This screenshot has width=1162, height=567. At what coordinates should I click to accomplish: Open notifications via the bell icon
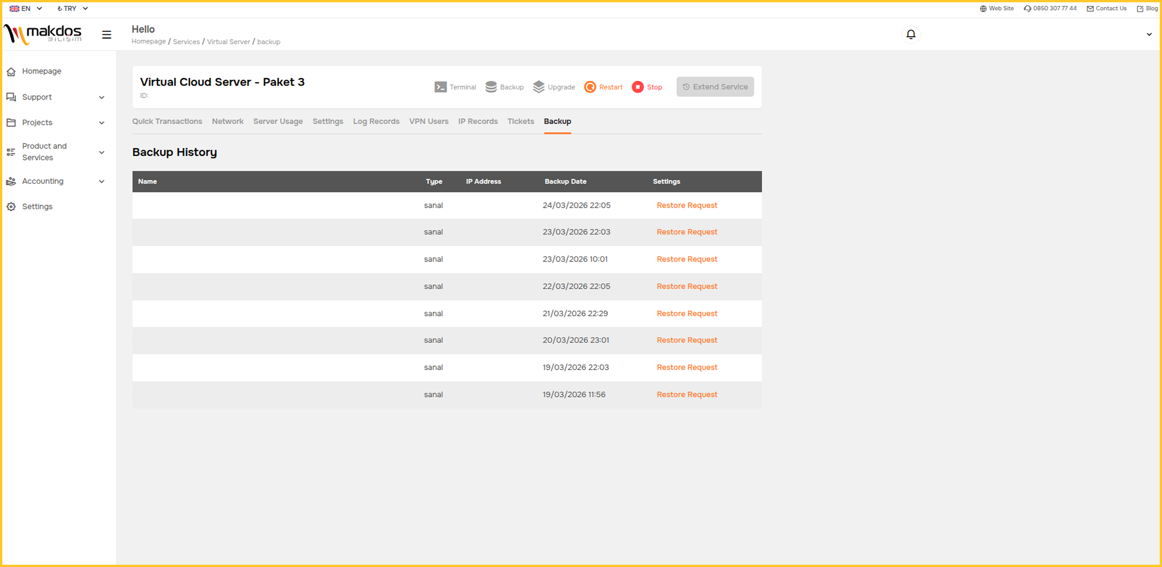[x=911, y=34]
